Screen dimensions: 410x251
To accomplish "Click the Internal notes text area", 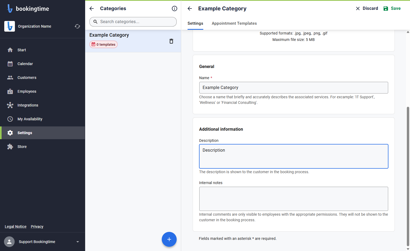I will point(294,199).
